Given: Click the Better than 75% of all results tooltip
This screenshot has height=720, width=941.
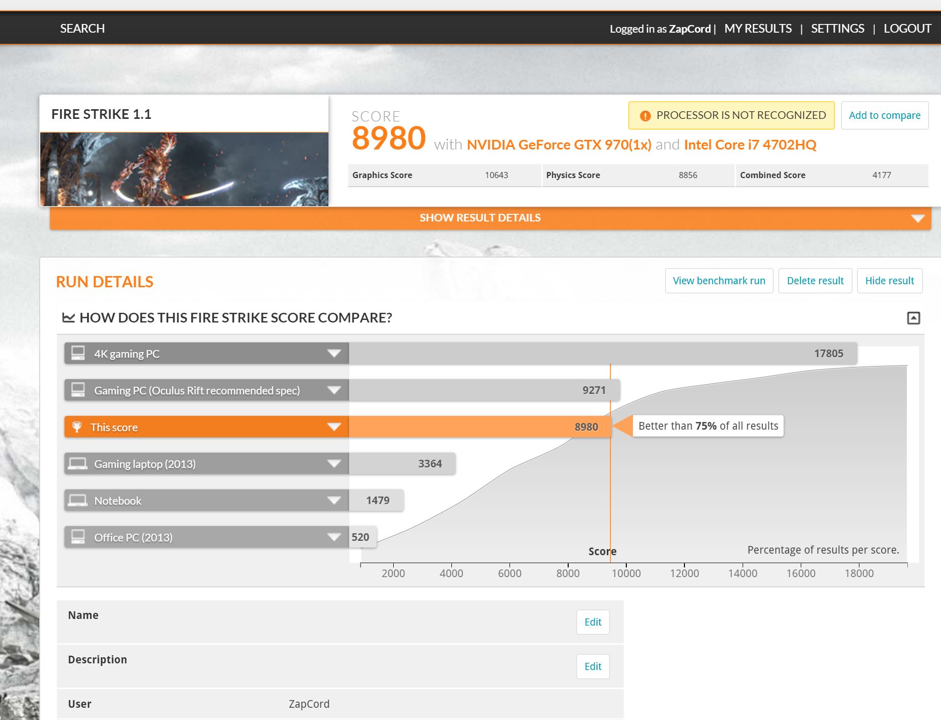Looking at the screenshot, I should point(708,426).
